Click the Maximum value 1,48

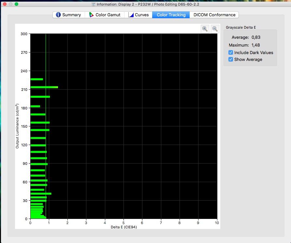click(255, 45)
